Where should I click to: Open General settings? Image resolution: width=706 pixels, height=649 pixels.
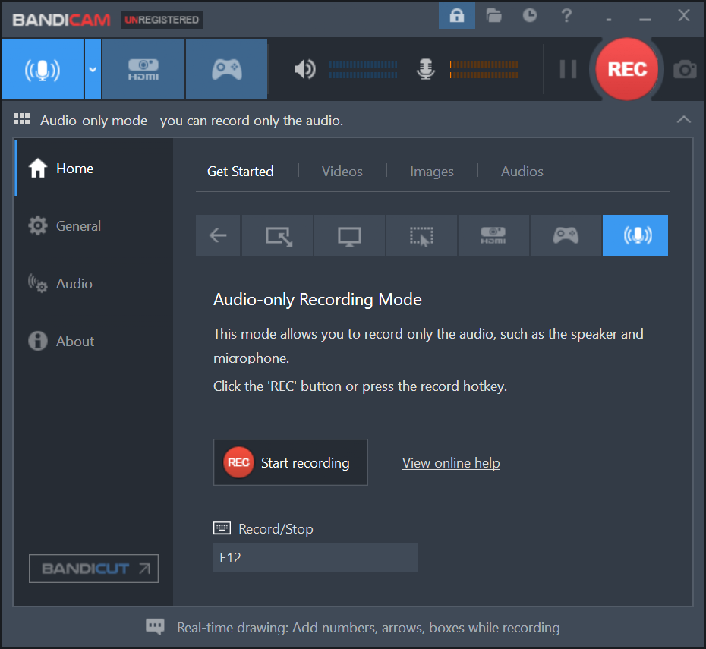[93, 225]
